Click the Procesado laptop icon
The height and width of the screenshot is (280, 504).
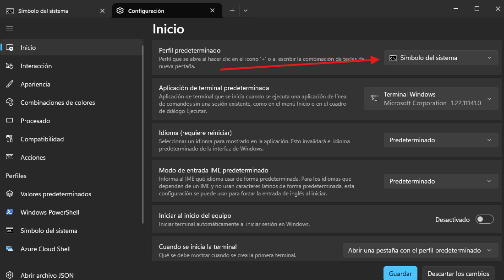pyautogui.click(x=10, y=121)
